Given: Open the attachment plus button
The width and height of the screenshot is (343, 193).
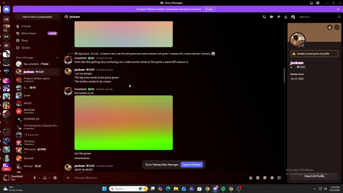Looking at the screenshot, I should (x=68, y=178).
